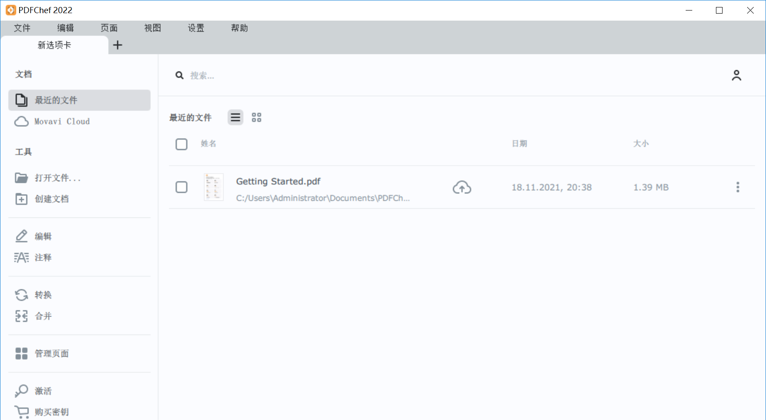Select the 新选项卡 tab
Screen dimensions: 766x420
click(x=54, y=45)
